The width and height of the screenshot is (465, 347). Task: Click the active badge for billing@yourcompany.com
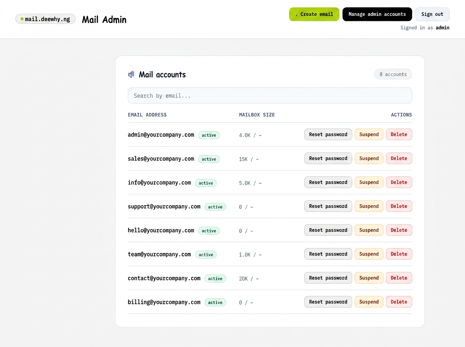tap(215, 302)
